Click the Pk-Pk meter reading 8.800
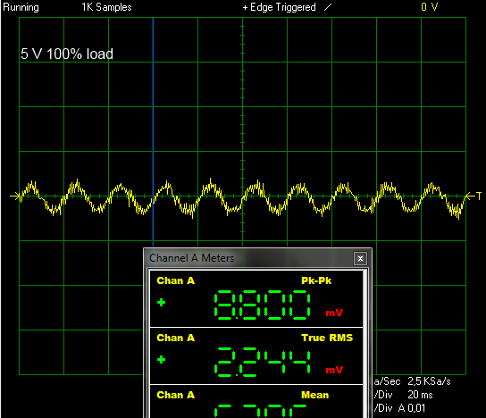The height and width of the screenshot is (418, 486). coord(263,305)
